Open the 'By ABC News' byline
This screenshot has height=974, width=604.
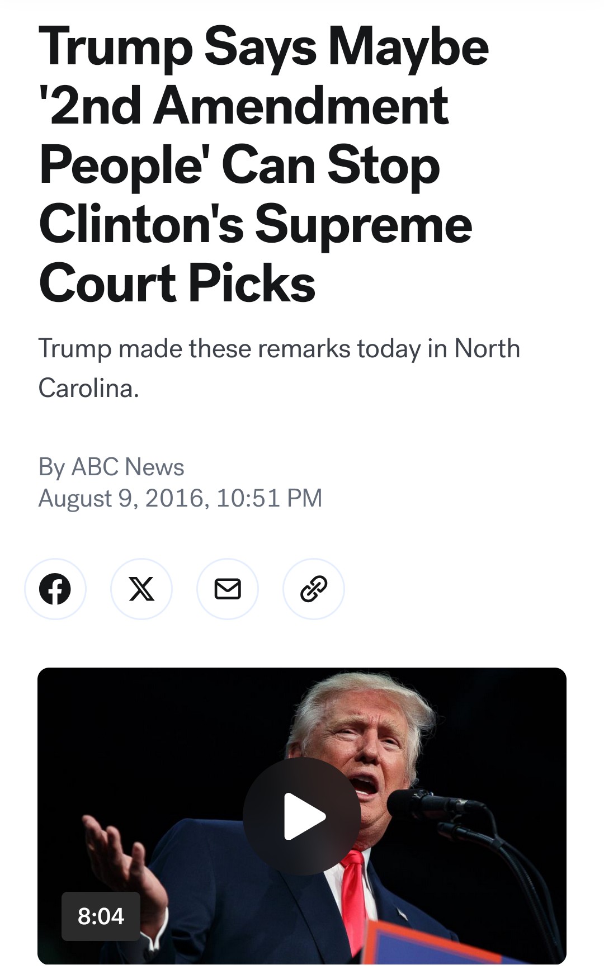click(x=111, y=467)
